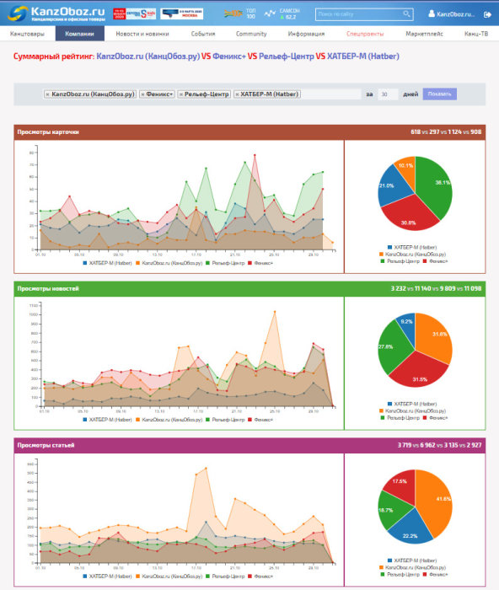Image resolution: width=499 pixels, height=590 pixels.
Task: Follow the Рельеф-Центр link in heading
Action: [287, 56]
